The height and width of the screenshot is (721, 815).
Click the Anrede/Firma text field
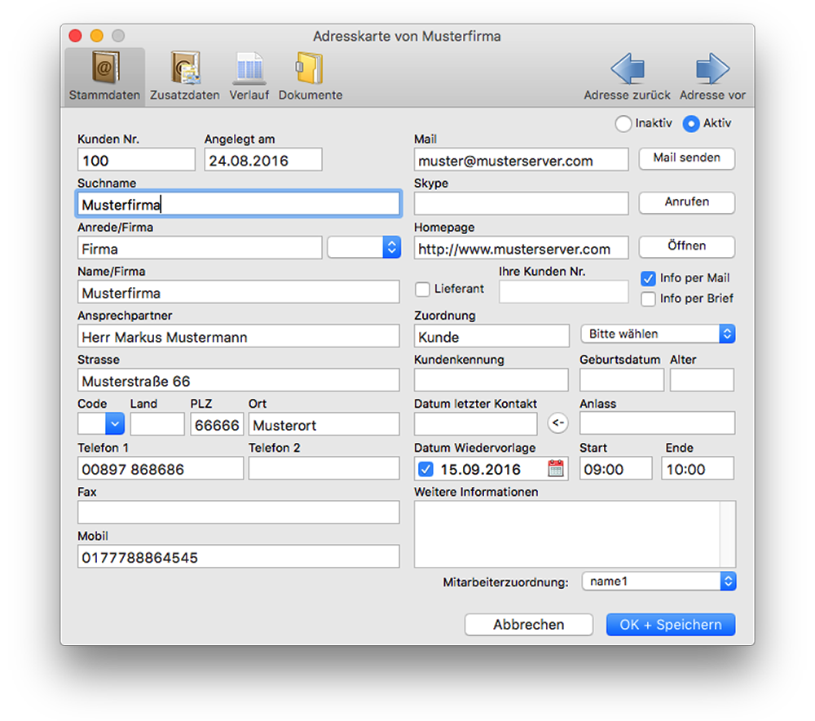coord(200,248)
